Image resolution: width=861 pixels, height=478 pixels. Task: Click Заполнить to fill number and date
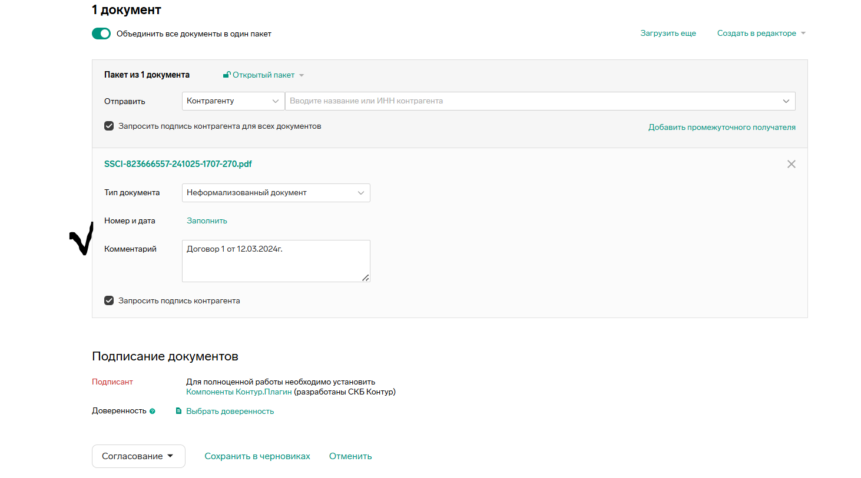[x=207, y=221]
